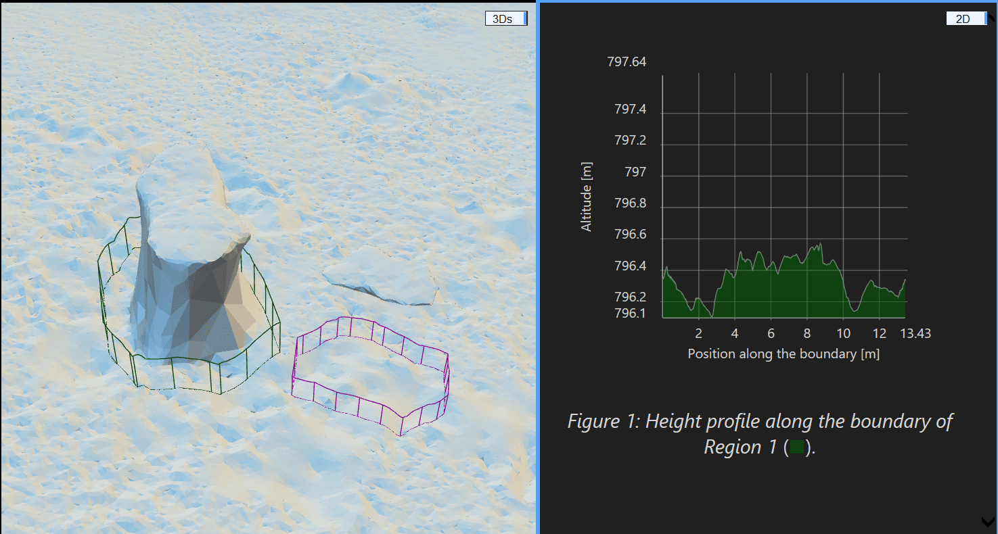Viewport: 998px width, 534px height.
Task: Open the 2D view mode selector
Action: pyautogui.click(x=967, y=19)
